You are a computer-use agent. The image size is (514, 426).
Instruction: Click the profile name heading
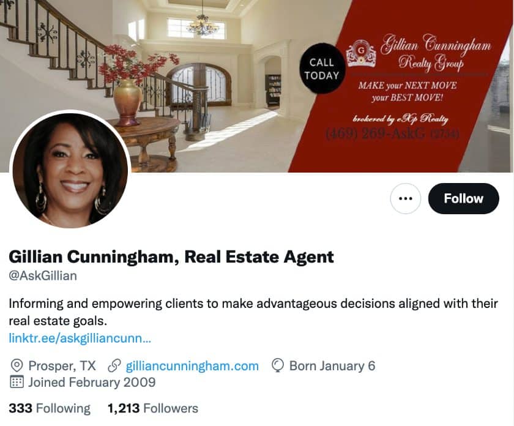[171, 256]
